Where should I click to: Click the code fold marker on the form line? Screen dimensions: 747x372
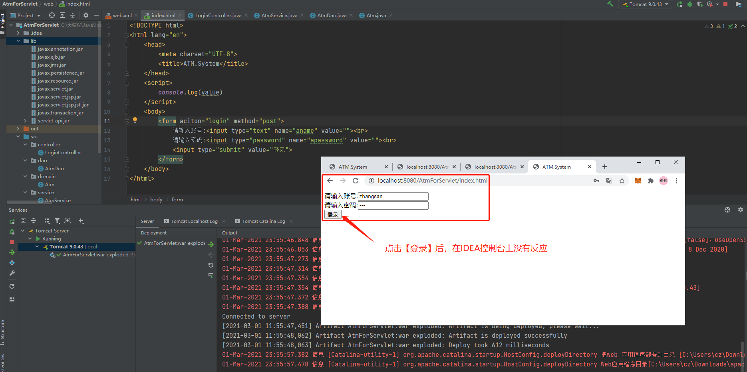pos(127,121)
